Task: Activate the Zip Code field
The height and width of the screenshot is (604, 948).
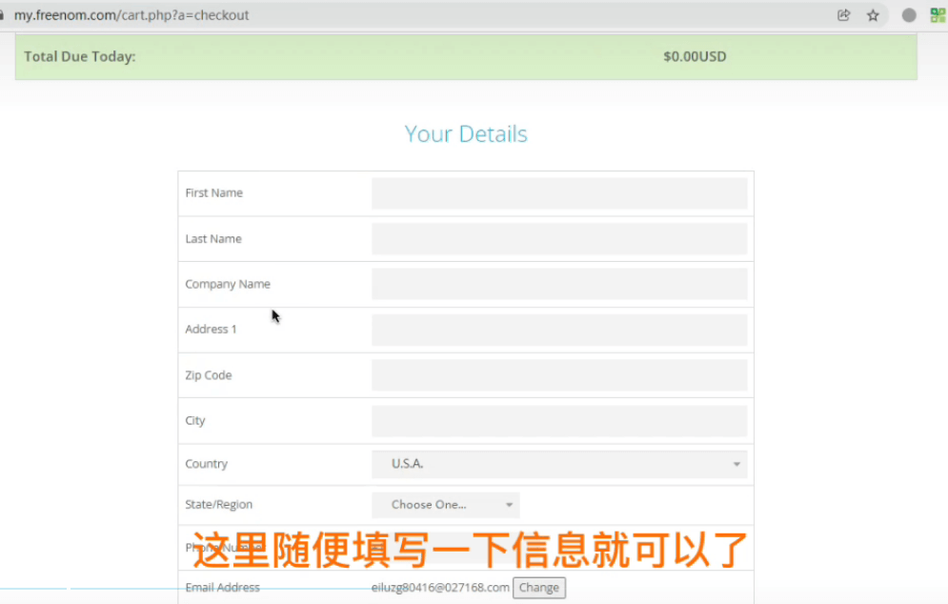Action: pyautogui.click(x=558, y=375)
